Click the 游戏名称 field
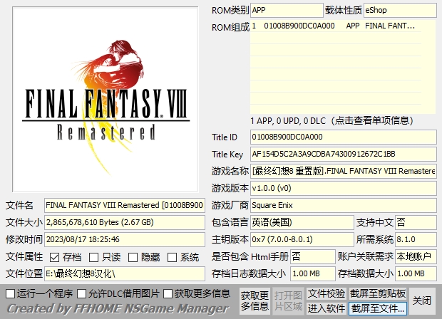 point(344,171)
